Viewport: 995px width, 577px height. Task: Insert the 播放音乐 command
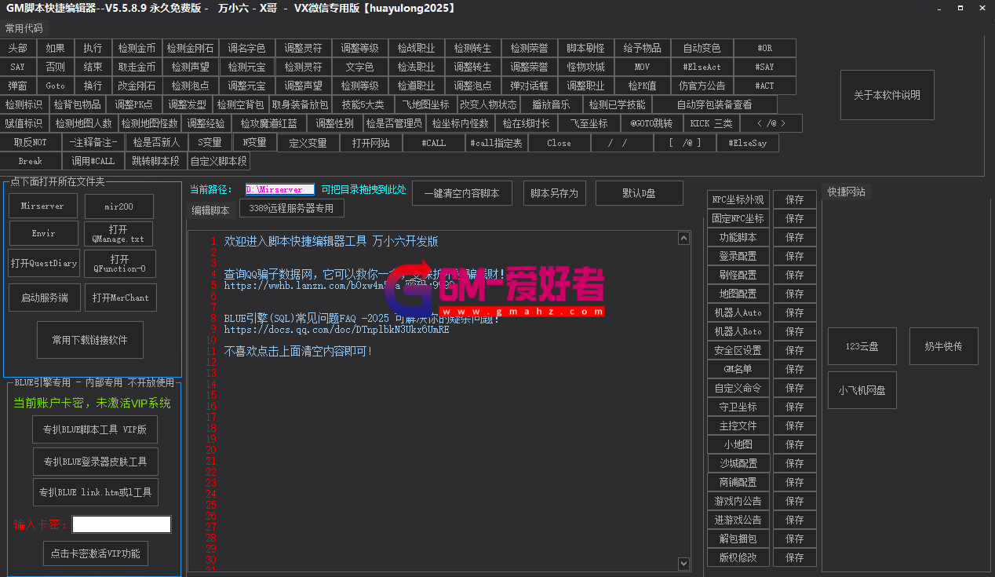[551, 104]
